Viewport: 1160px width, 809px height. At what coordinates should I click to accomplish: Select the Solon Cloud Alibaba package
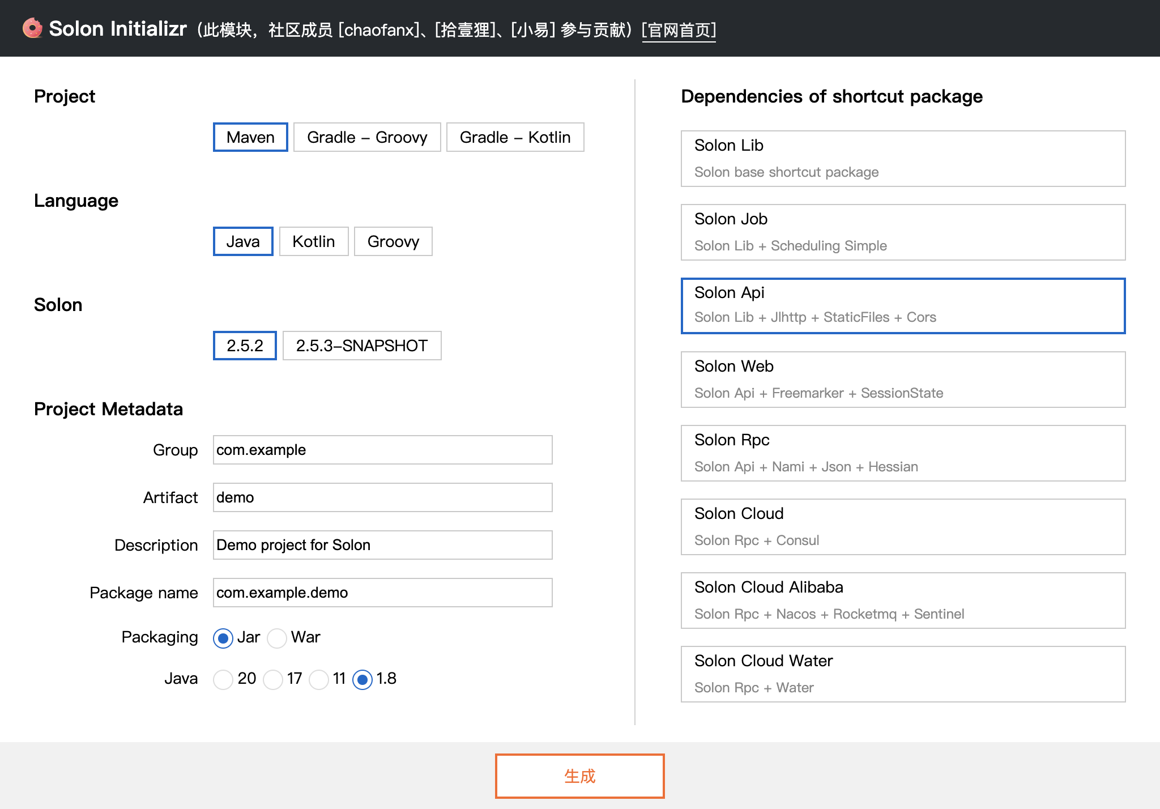(x=903, y=601)
